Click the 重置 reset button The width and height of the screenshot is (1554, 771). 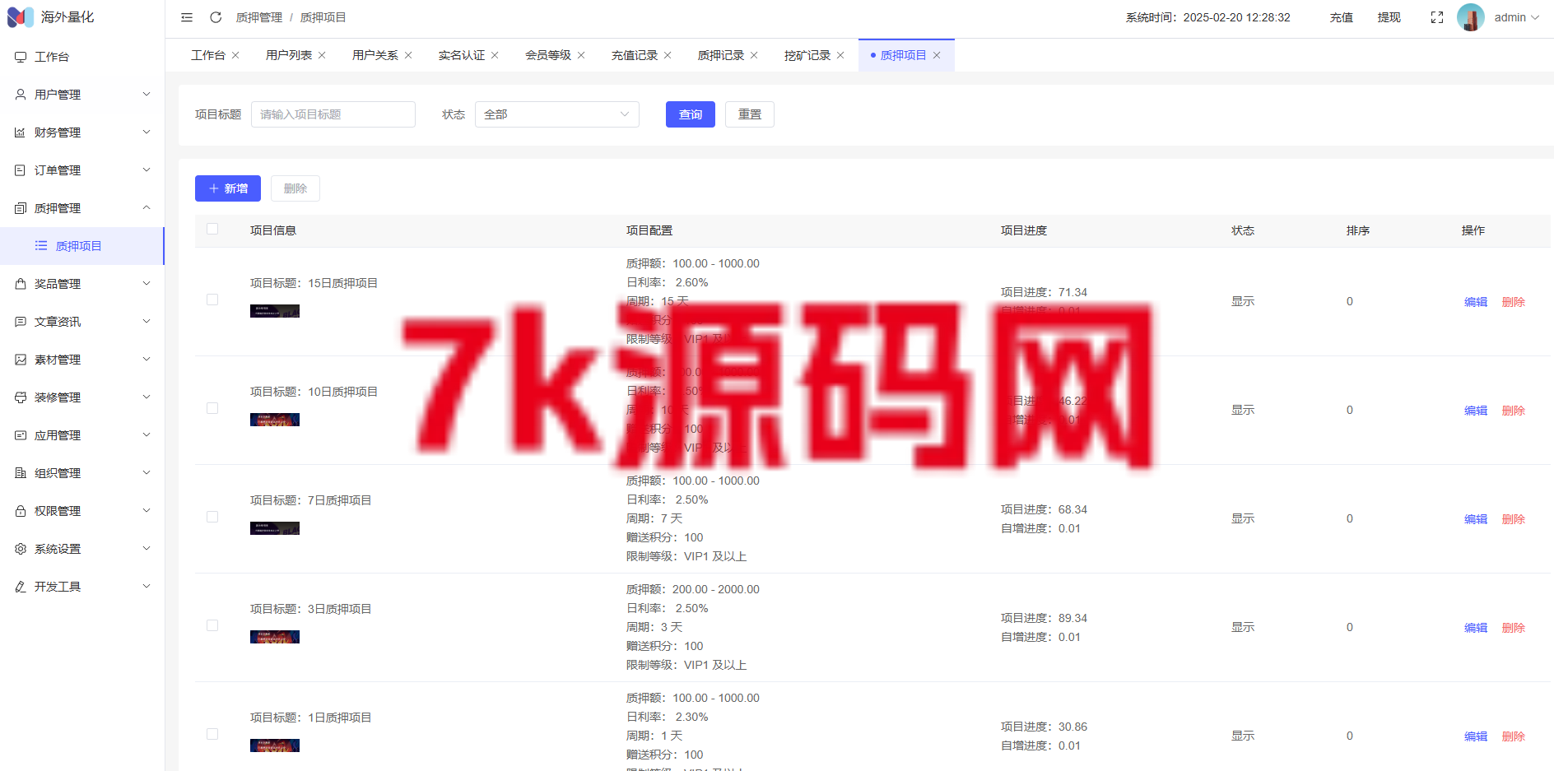[x=750, y=114]
